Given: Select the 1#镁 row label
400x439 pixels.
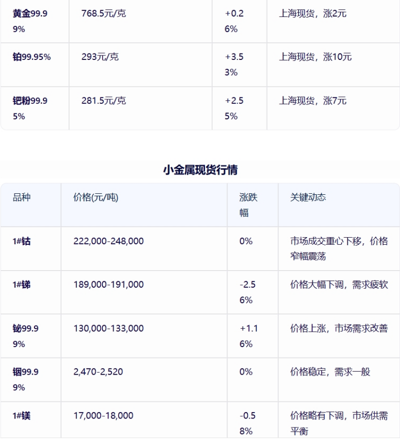Looking at the screenshot, I should (21, 416).
